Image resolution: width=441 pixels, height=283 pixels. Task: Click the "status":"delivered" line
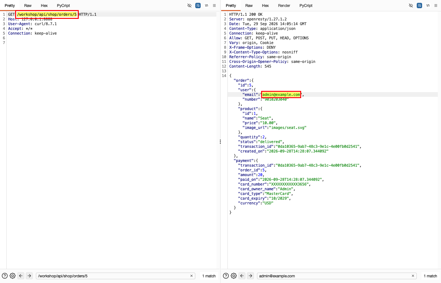pos(261,142)
